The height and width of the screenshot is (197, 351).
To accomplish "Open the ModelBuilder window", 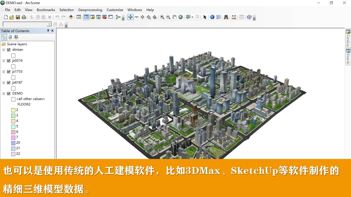I will point(118,17).
